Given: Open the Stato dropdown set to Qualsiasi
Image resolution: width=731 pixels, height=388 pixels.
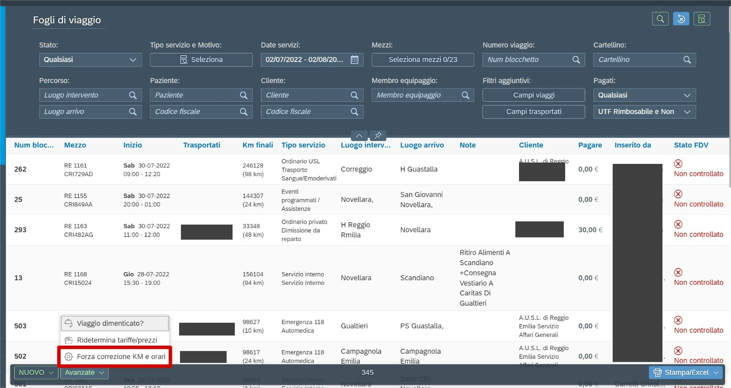Looking at the screenshot, I should 90,60.
